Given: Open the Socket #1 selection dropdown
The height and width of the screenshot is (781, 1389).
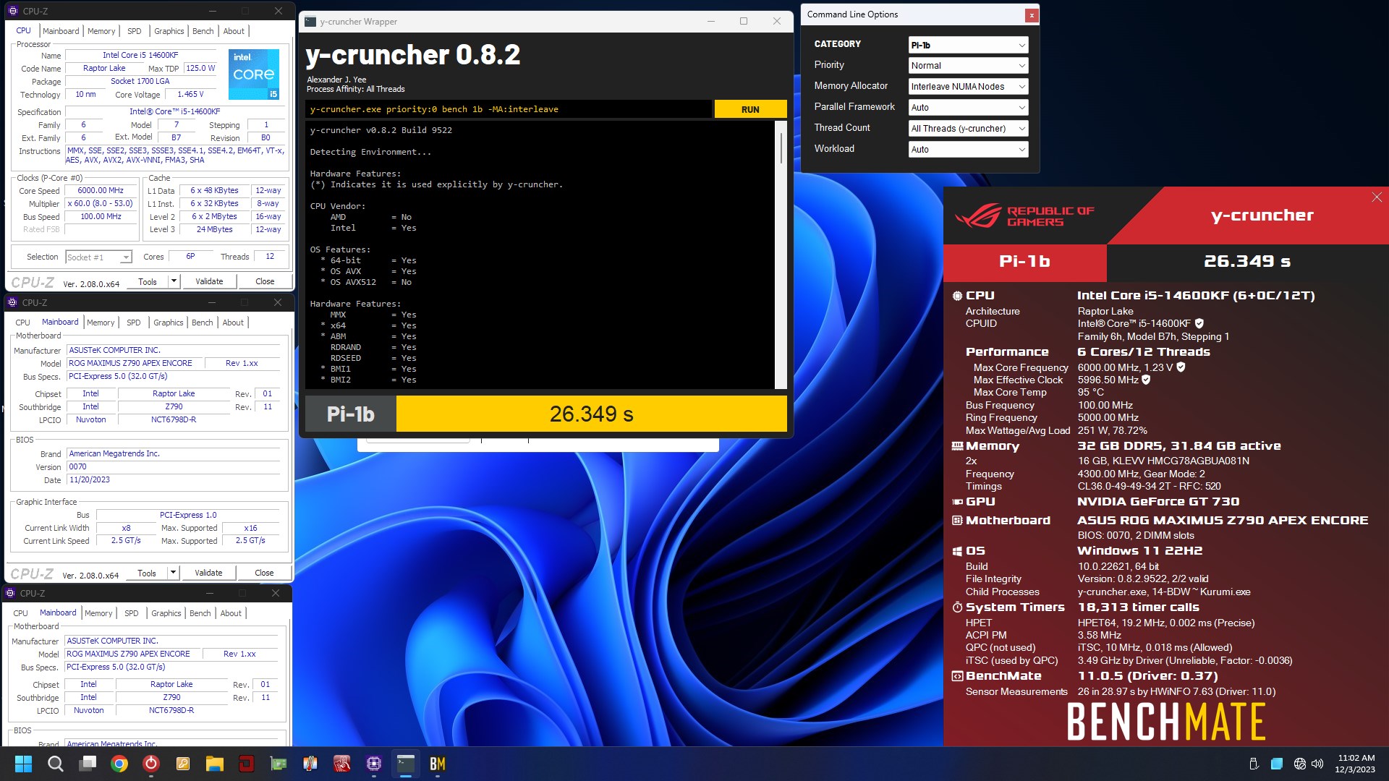Looking at the screenshot, I should point(98,257).
